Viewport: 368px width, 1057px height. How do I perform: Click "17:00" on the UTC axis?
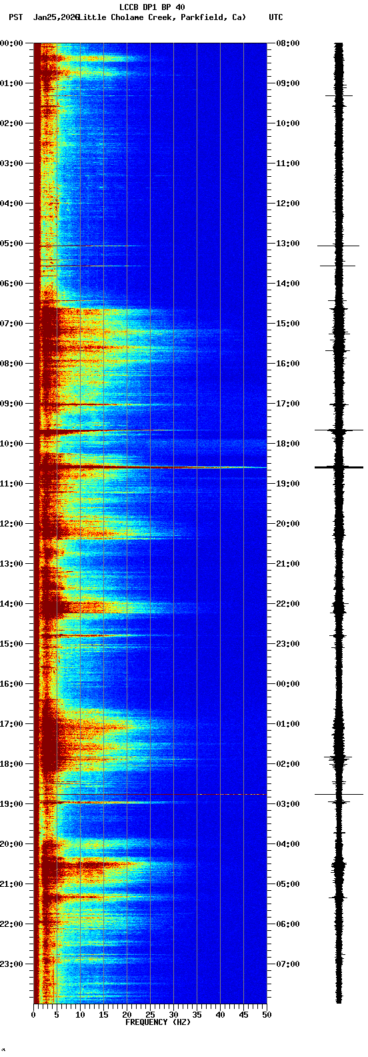click(288, 404)
